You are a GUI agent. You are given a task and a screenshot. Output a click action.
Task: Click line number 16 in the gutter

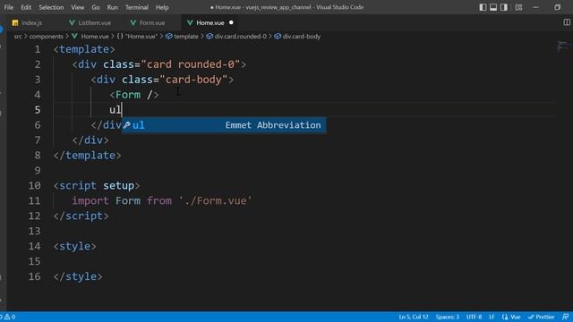pyautogui.click(x=34, y=276)
